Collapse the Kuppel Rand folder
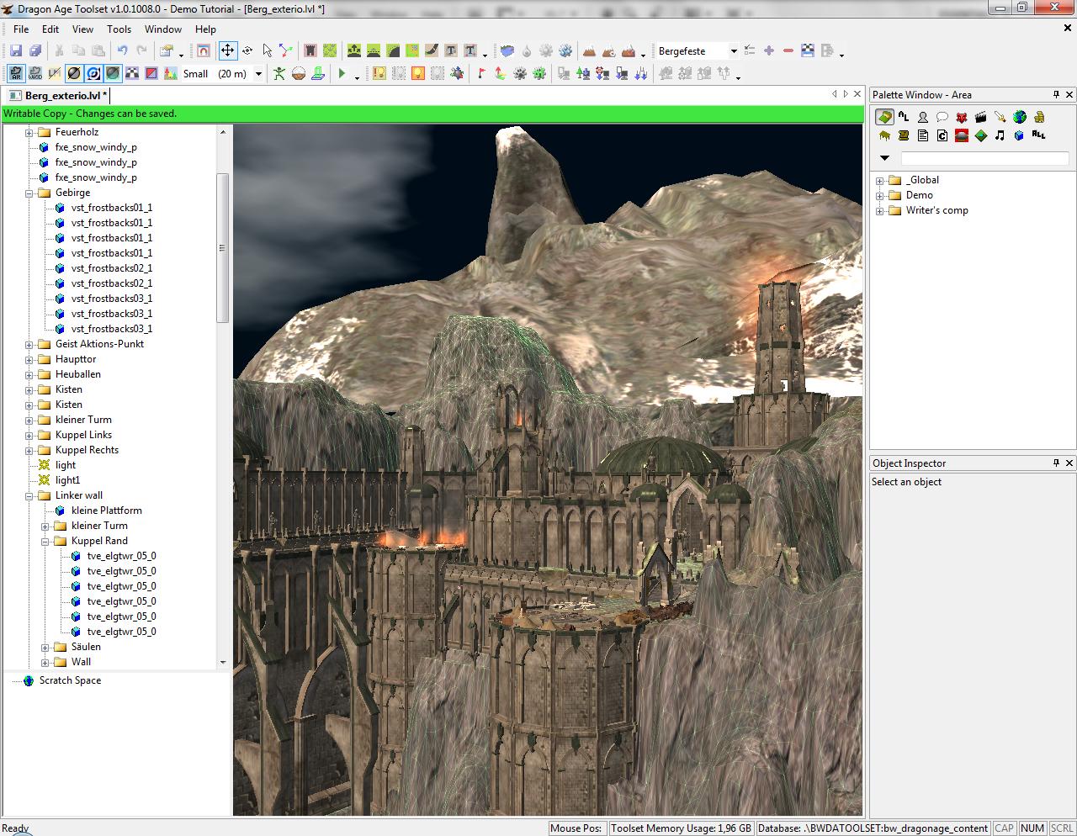Image resolution: width=1077 pixels, height=836 pixels. click(45, 541)
